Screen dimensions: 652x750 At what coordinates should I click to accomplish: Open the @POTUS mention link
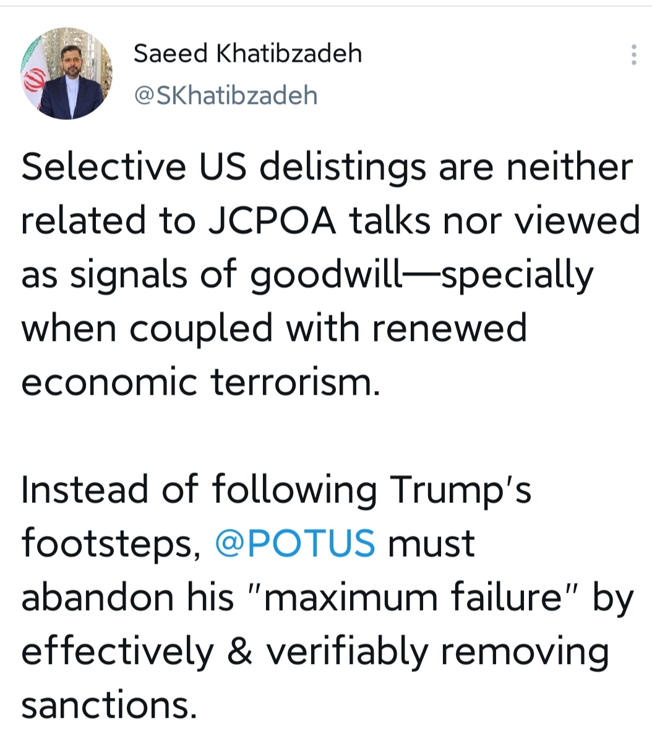[x=295, y=543]
